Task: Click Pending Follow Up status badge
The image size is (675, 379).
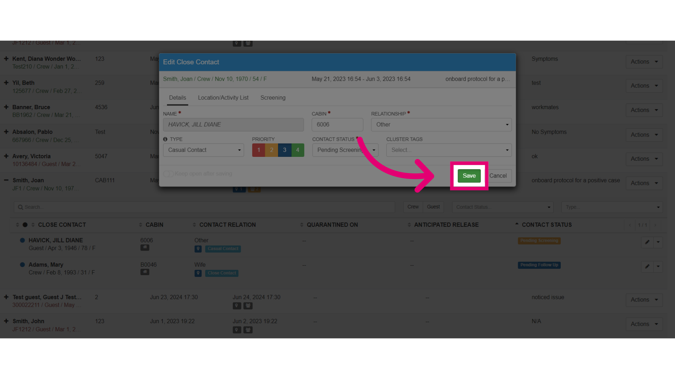Action: click(539, 265)
